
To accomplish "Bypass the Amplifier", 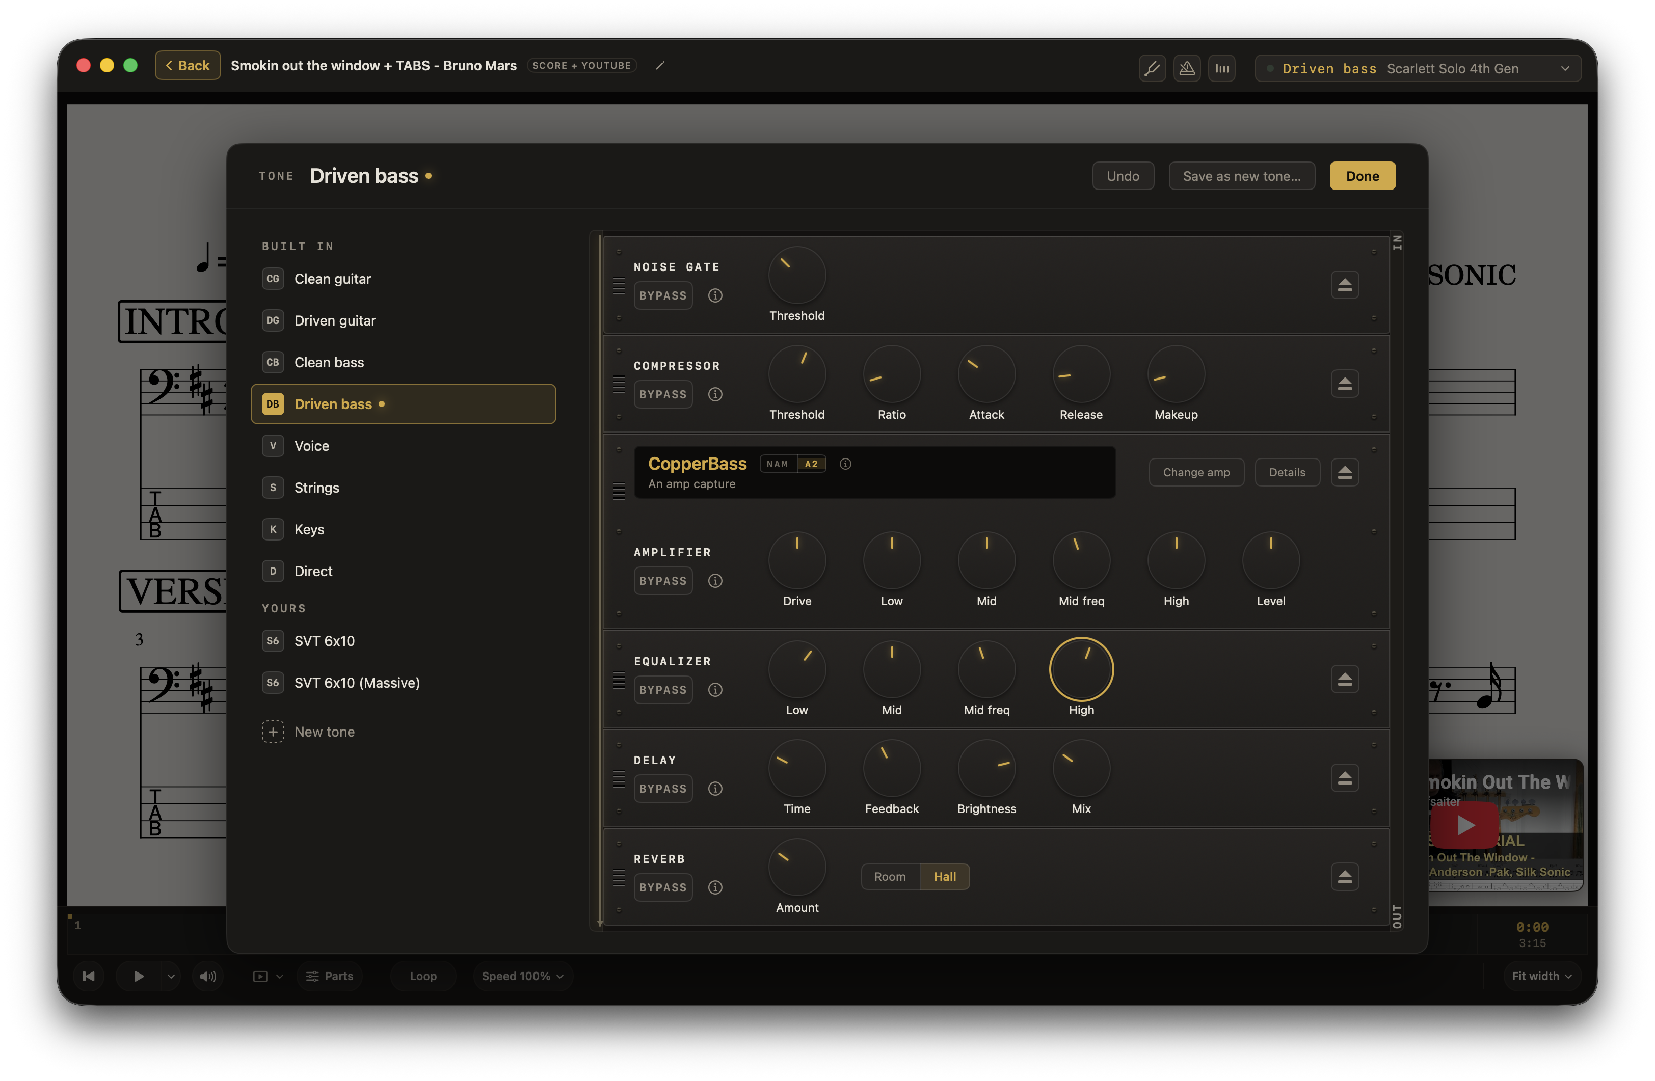I will (x=663, y=580).
